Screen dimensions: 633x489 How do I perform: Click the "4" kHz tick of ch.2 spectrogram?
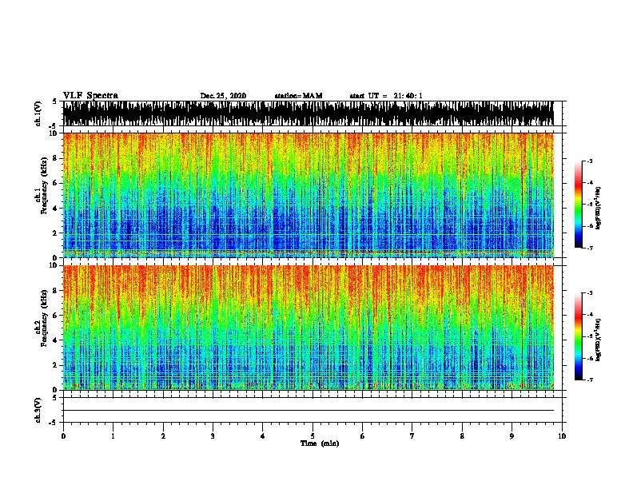tap(56, 340)
